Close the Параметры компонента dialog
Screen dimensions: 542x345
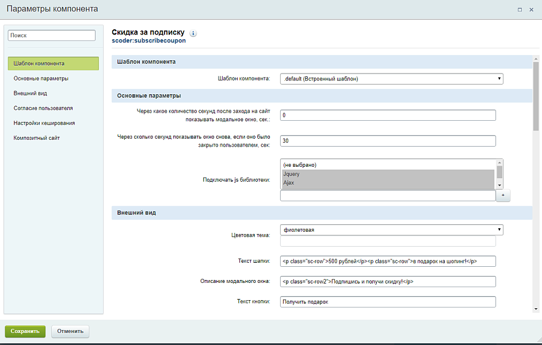pyautogui.click(x=532, y=9)
